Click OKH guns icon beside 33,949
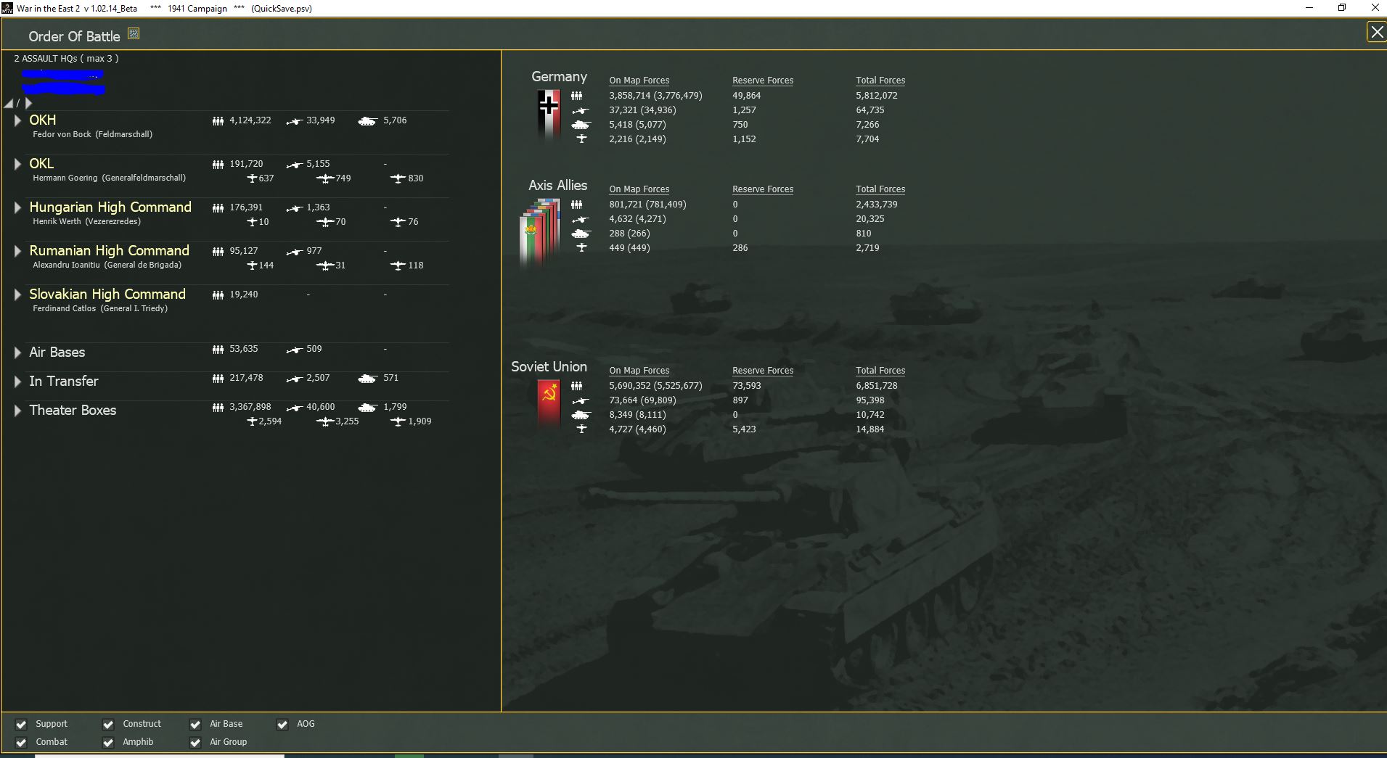 click(x=294, y=121)
